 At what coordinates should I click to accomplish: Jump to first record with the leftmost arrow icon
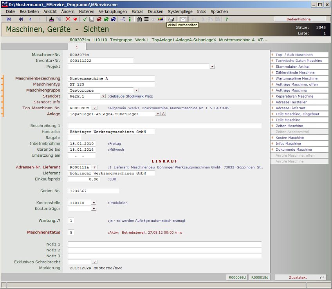click(9, 19)
